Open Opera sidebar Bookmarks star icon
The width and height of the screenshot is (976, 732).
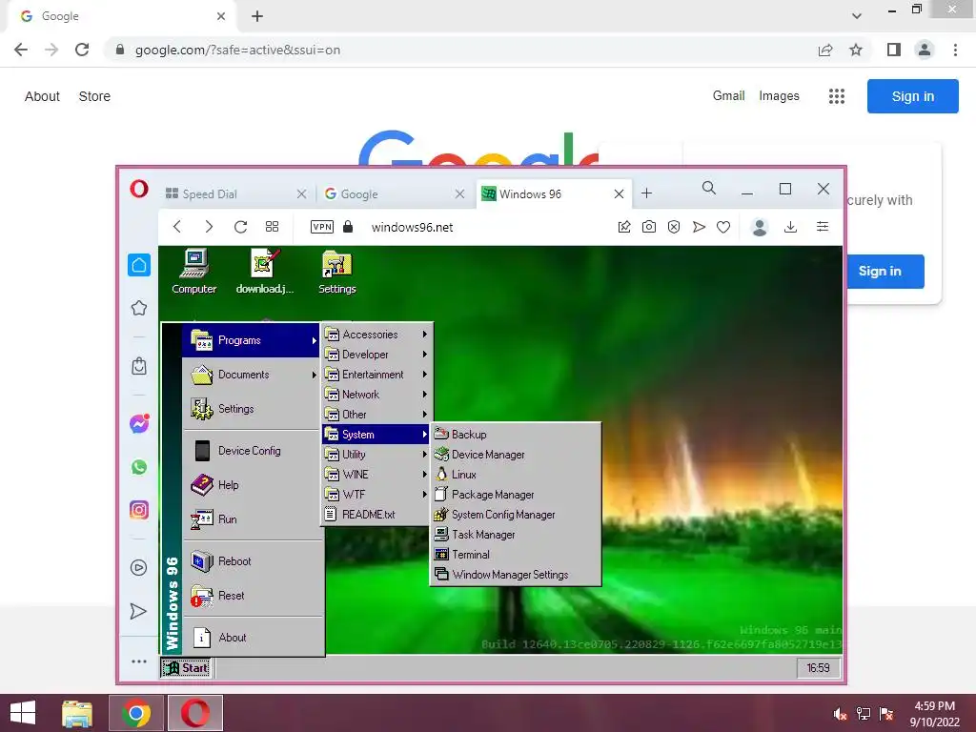[x=139, y=308]
